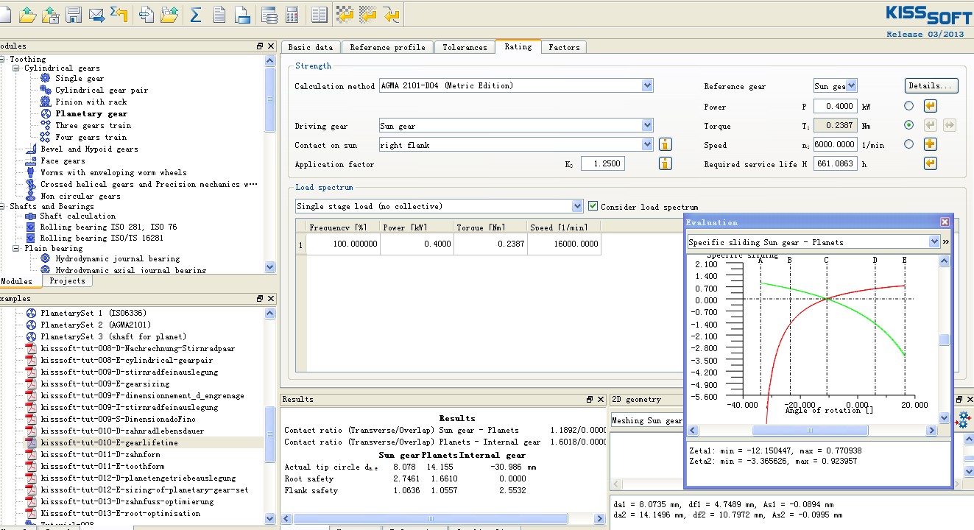Click the Details... button
974x530 pixels.
pos(931,86)
